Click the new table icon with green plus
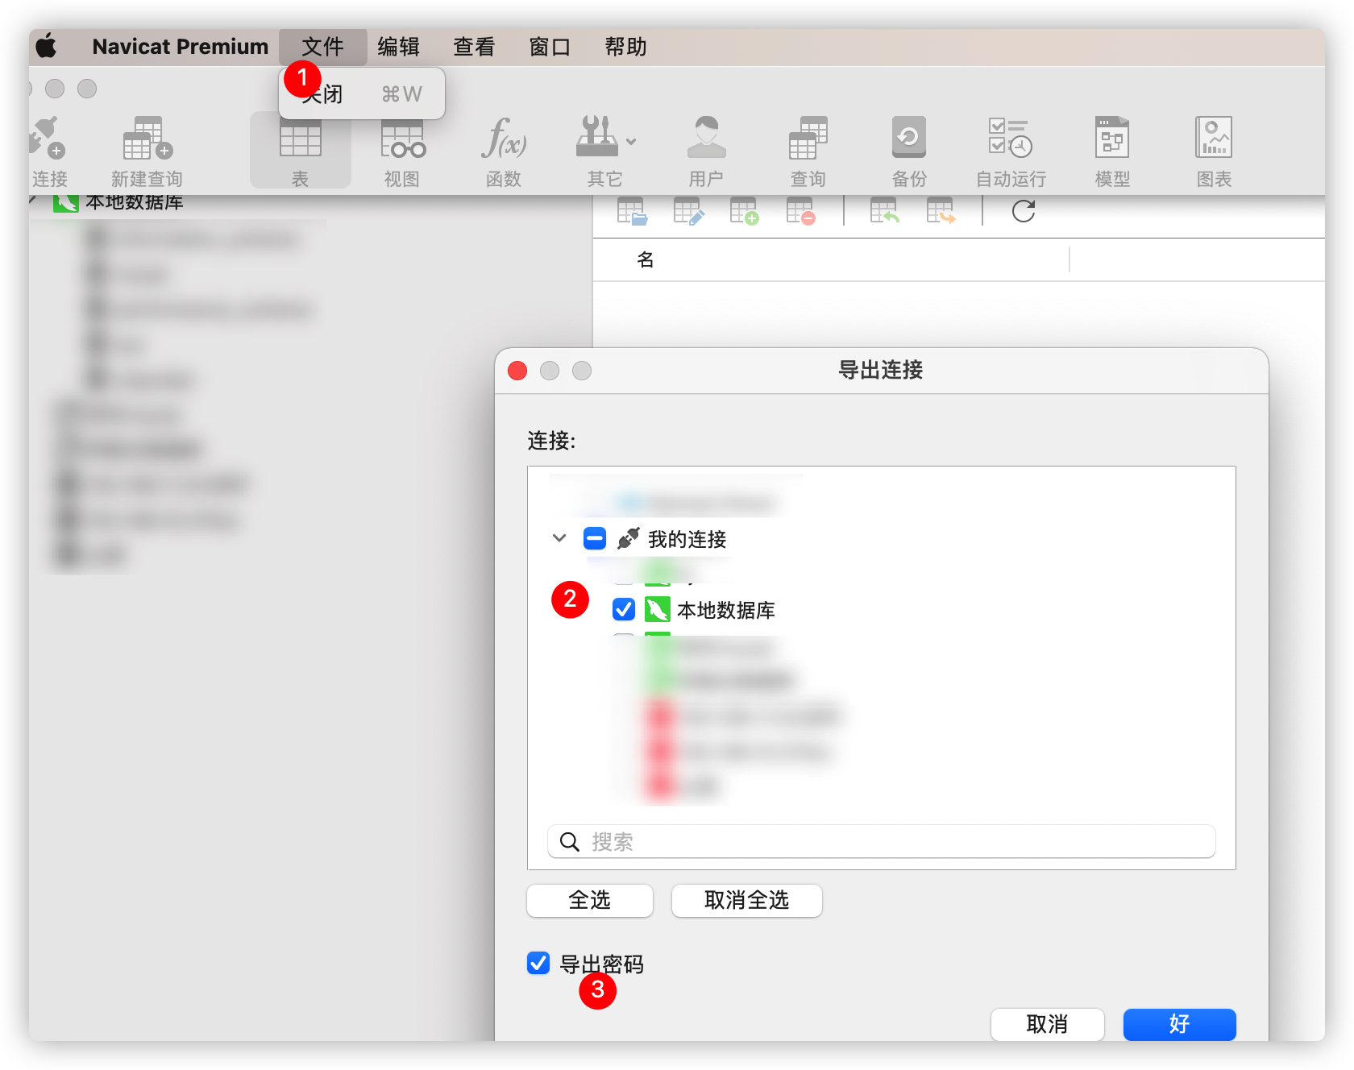 744,212
